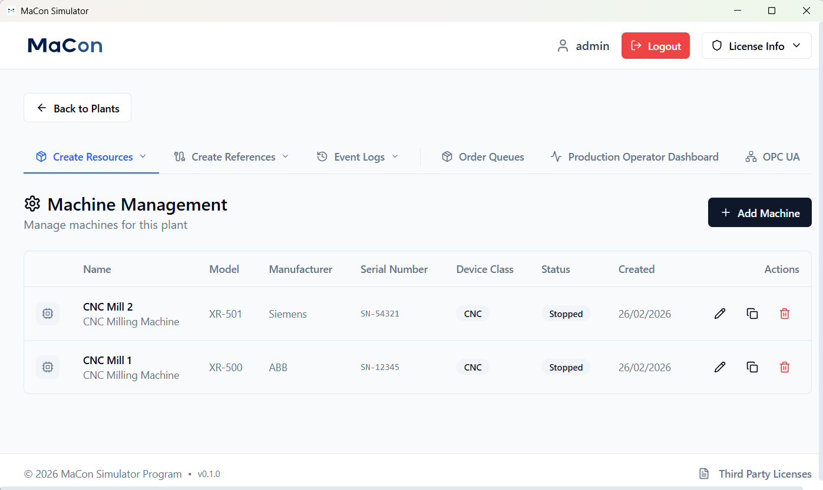Screen dimensions: 823x490
Task: Click the MaCon logo
Action: point(65,45)
